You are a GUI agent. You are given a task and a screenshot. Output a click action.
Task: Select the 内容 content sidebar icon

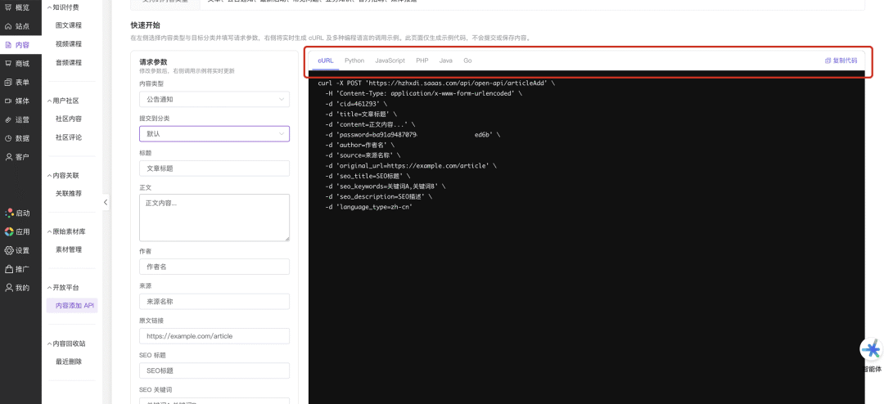(8, 44)
